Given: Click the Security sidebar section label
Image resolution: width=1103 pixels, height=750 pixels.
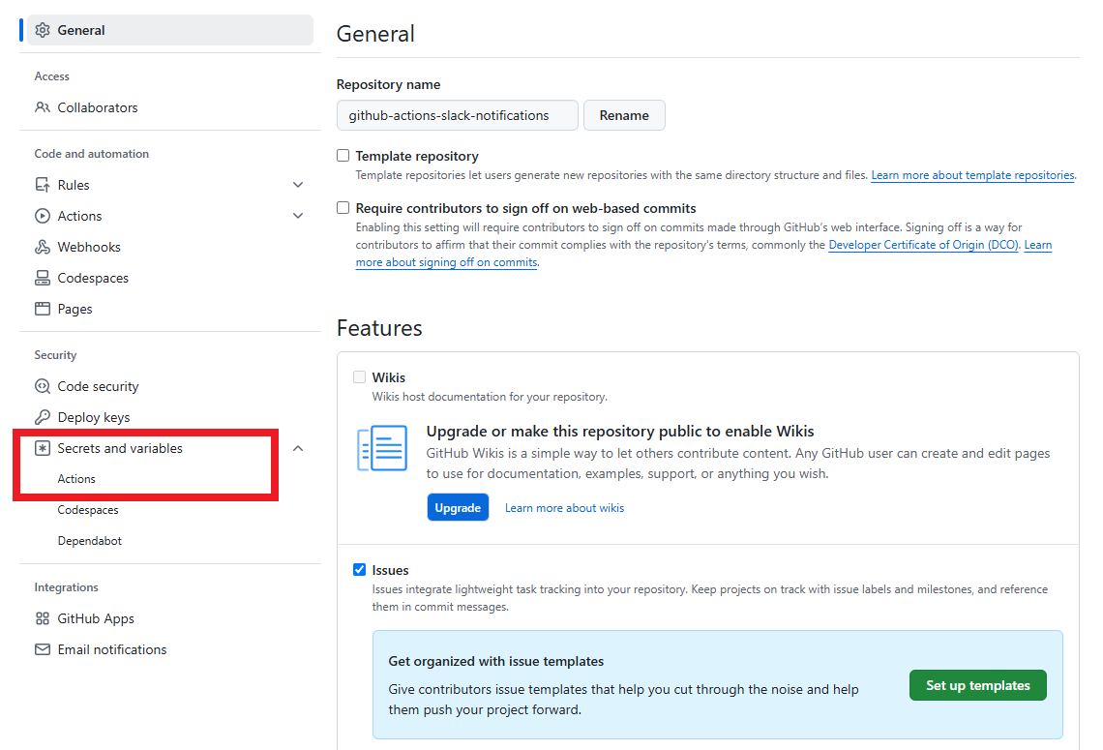Looking at the screenshot, I should [x=55, y=355].
